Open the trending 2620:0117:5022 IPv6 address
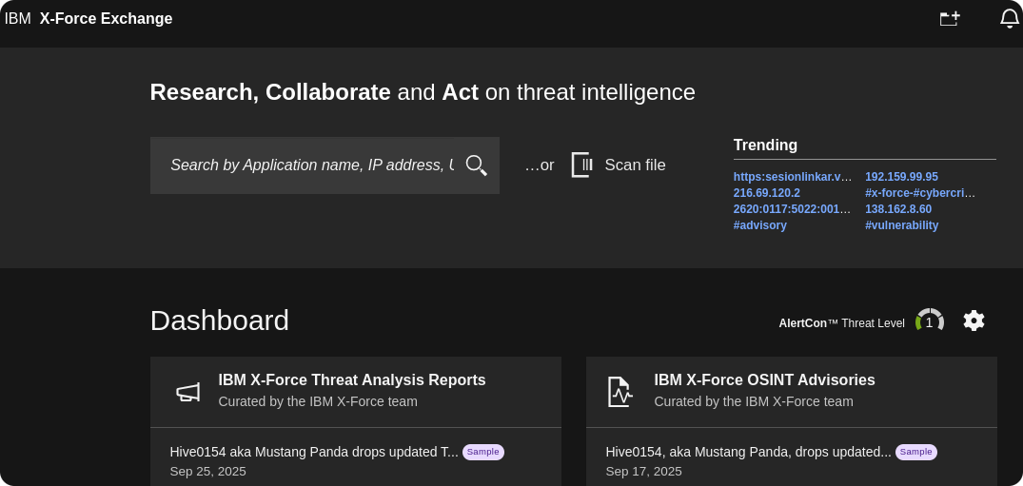 click(x=792, y=209)
